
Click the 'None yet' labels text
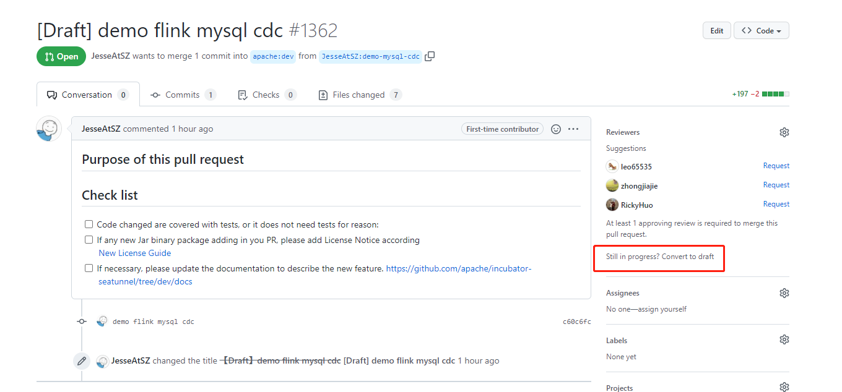(621, 357)
